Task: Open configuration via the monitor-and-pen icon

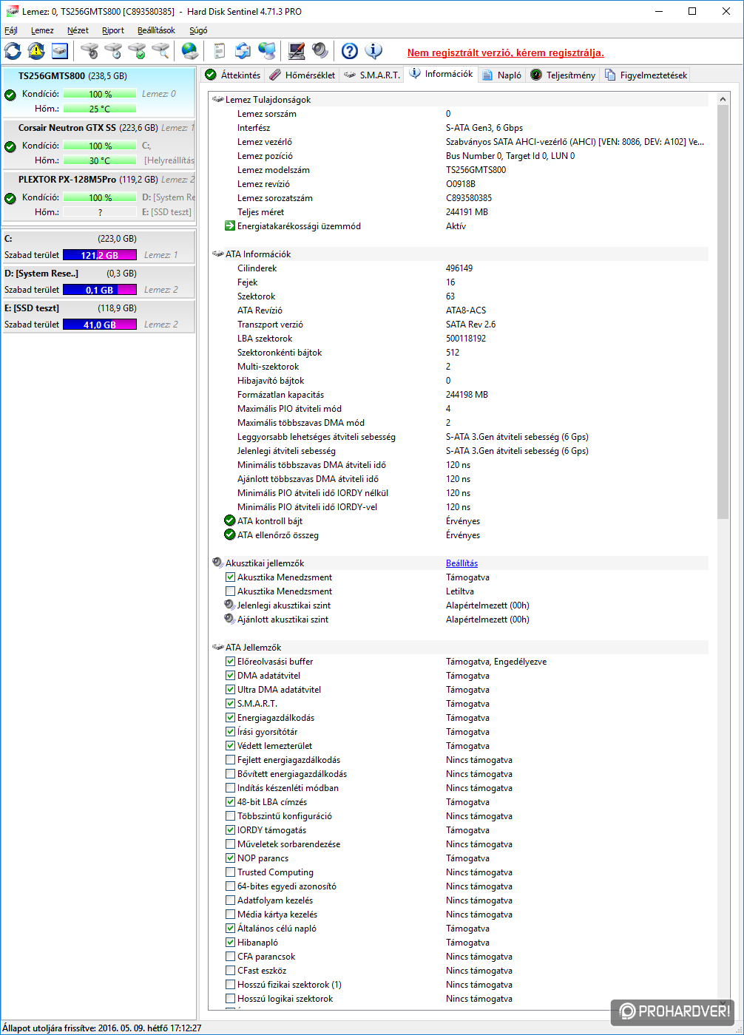Action: [x=297, y=51]
